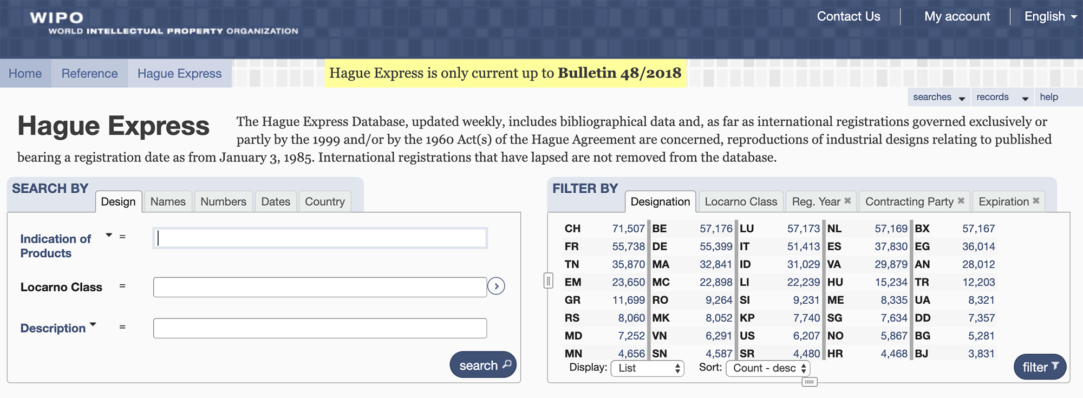Click the Locarno Class browse arrow icon
This screenshot has width=1083, height=398.
496,286
